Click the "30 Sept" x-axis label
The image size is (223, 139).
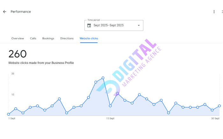point(216,118)
